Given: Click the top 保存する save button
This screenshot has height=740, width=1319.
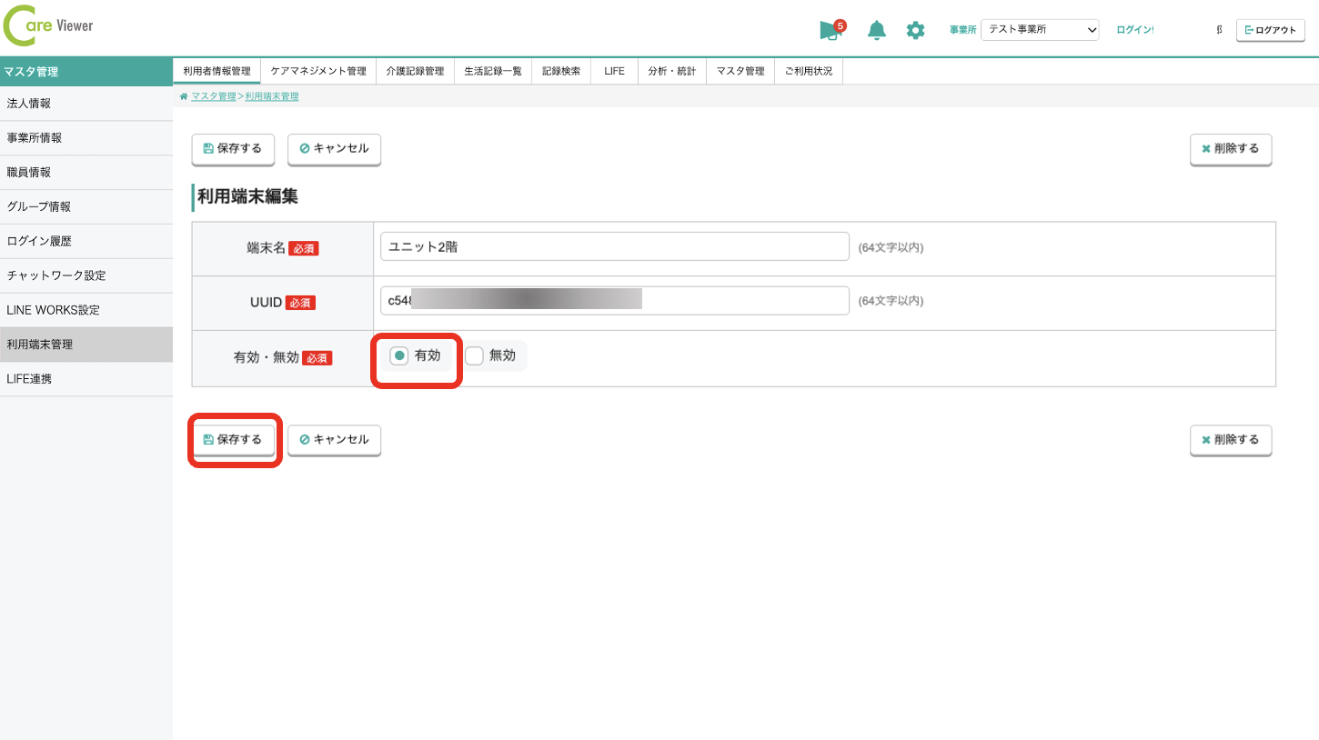Looking at the screenshot, I should point(233,149).
